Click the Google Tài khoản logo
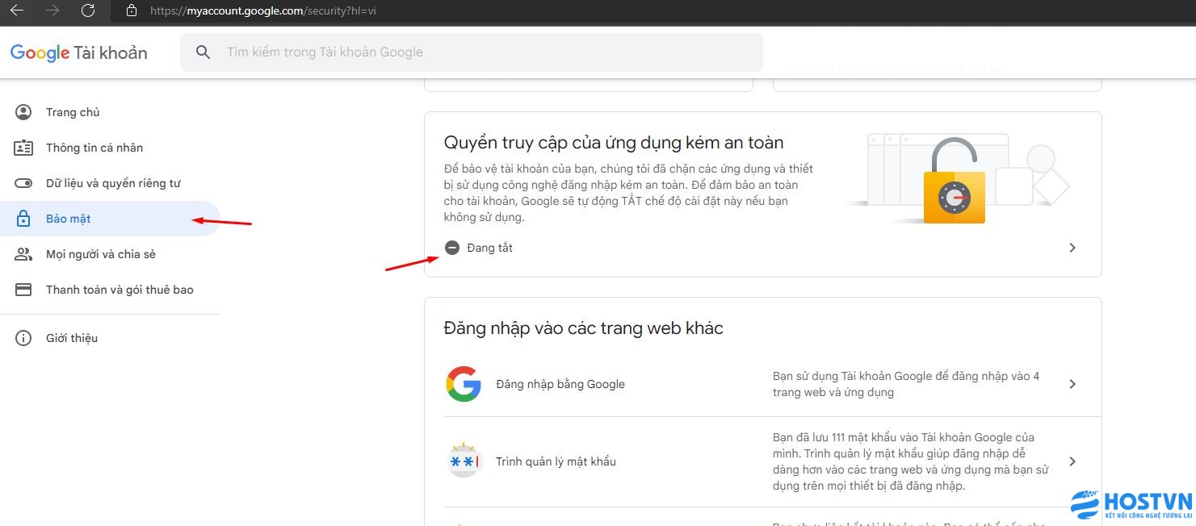 [x=78, y=53]
